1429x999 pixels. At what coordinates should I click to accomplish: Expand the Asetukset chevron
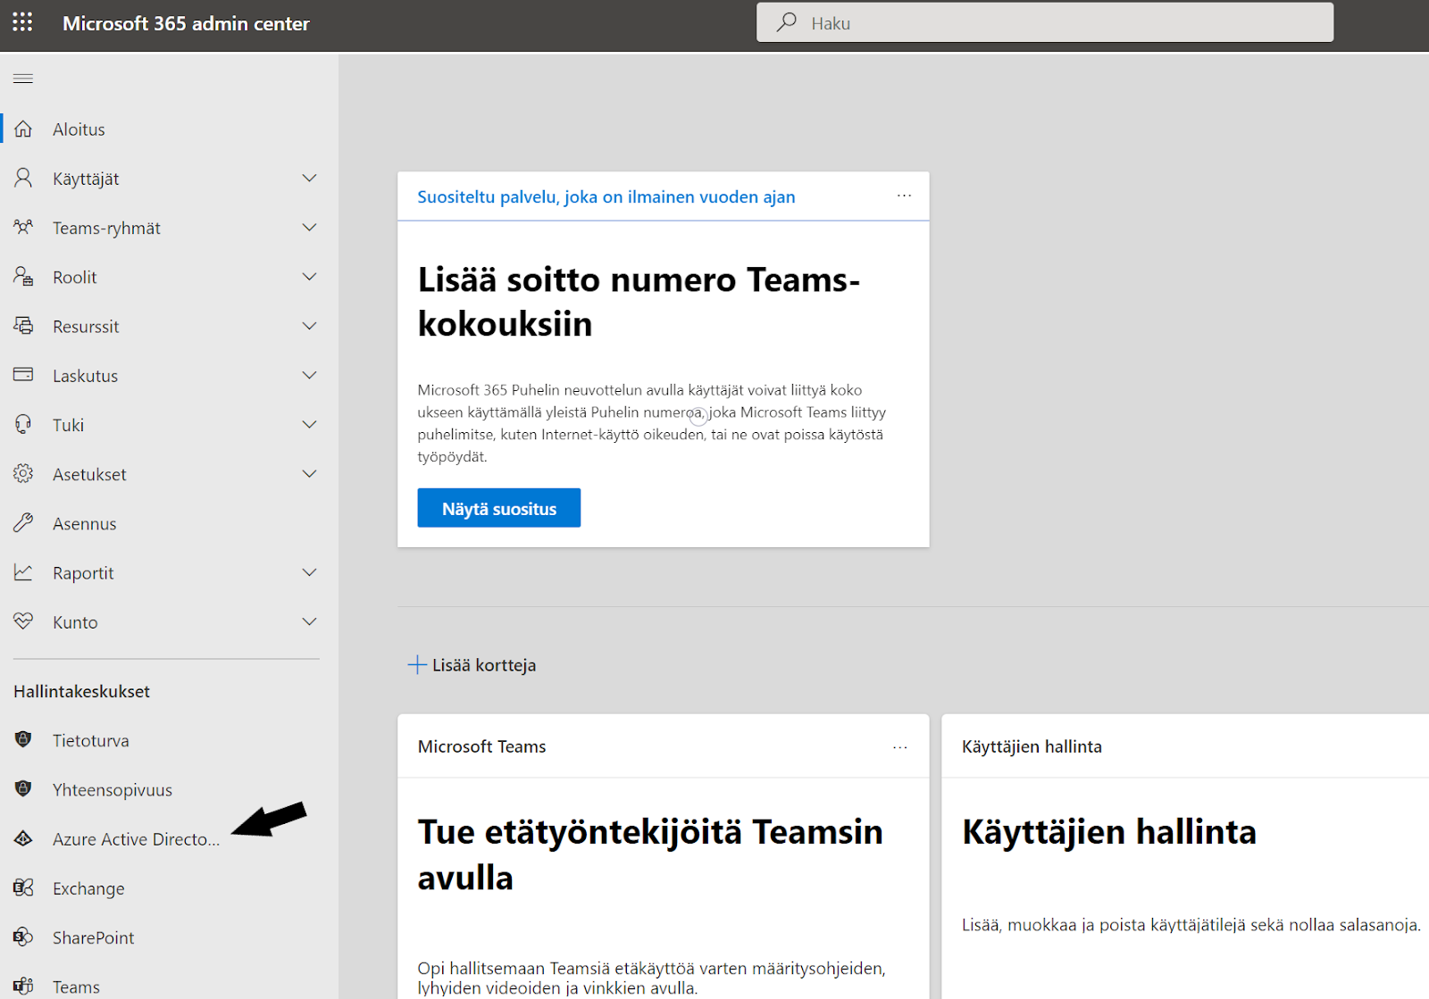pyautogui.click(x=309, y=473)
